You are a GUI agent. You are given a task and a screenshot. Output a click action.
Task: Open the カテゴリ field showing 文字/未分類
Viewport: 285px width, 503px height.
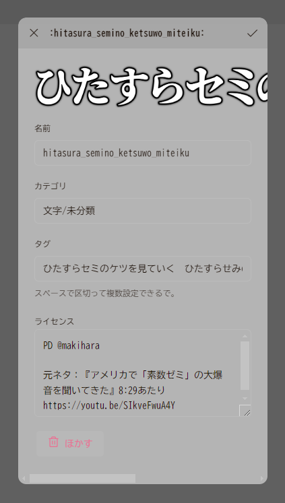pos(143,211)
